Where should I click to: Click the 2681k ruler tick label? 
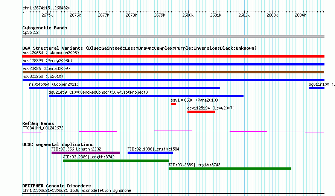[x=216, y=15]
